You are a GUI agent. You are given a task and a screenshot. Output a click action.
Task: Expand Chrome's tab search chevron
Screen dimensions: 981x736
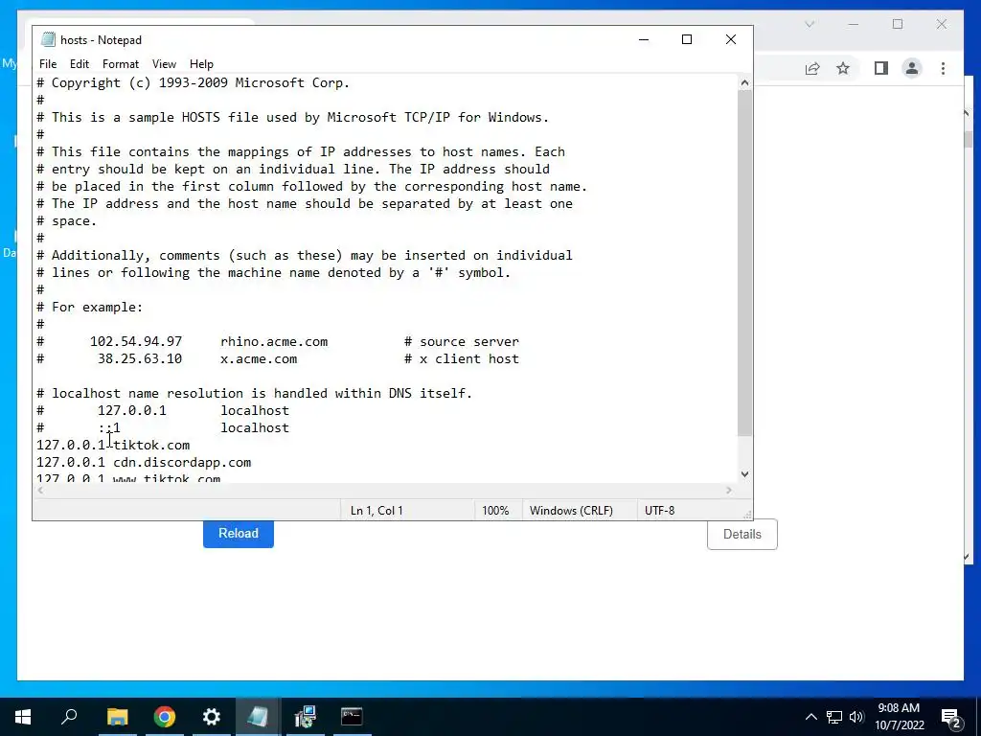[810, 24]
